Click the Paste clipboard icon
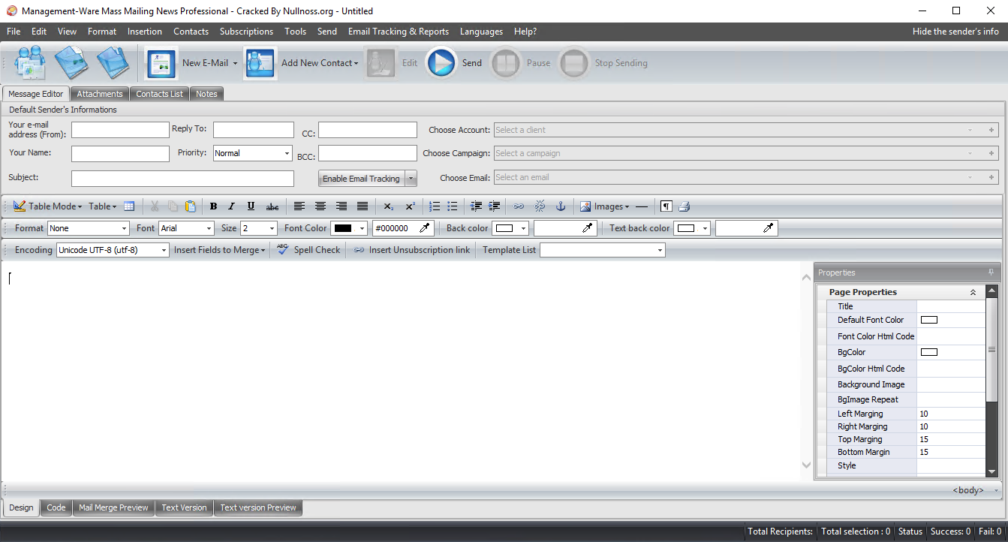Image resolution: width=1008 pixels, height=542 pixels. 191,206
